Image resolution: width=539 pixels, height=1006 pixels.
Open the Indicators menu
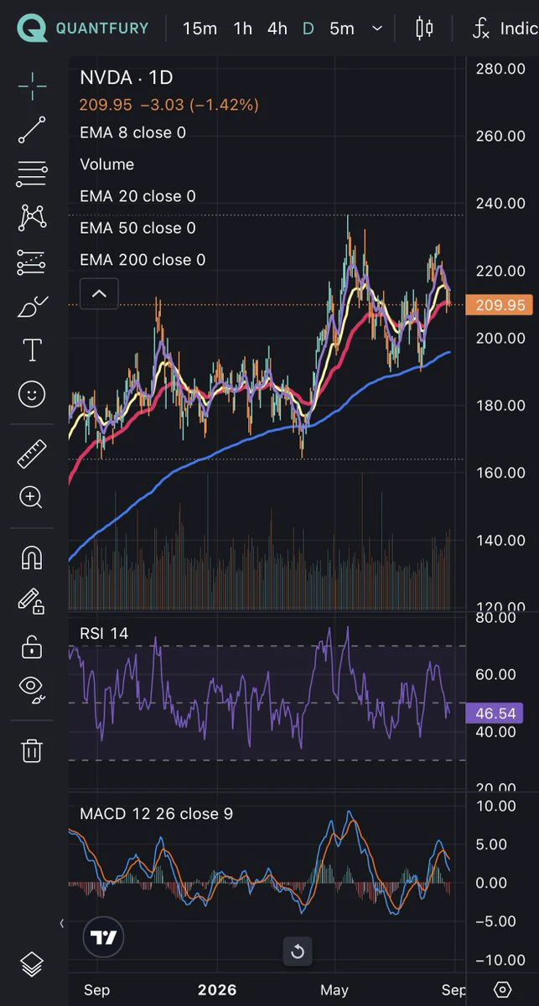click(x=505, y=29)
